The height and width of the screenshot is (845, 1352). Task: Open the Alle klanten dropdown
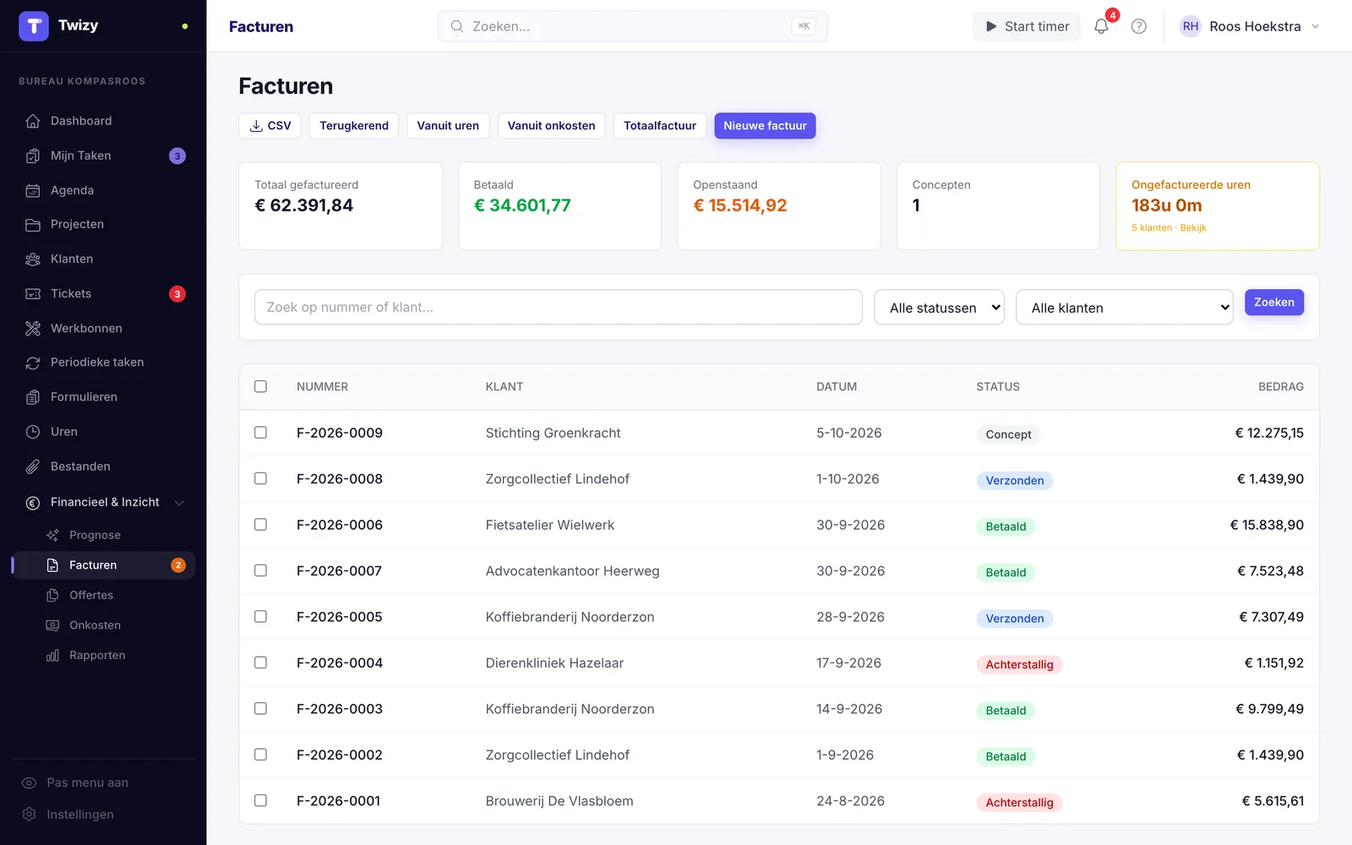(1124, 308)
